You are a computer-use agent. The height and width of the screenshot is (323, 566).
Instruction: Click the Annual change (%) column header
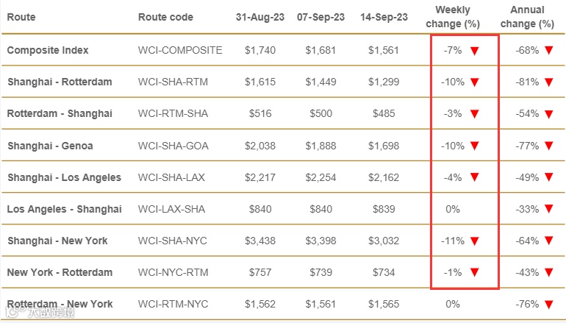click(527, 17)
